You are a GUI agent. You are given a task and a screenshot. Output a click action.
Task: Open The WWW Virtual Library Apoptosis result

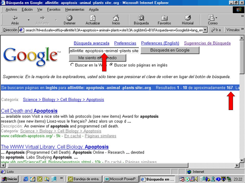[x=55, y=147]
